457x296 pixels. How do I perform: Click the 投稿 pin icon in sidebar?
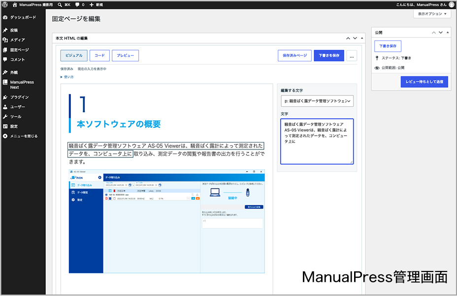click(5, 30)
